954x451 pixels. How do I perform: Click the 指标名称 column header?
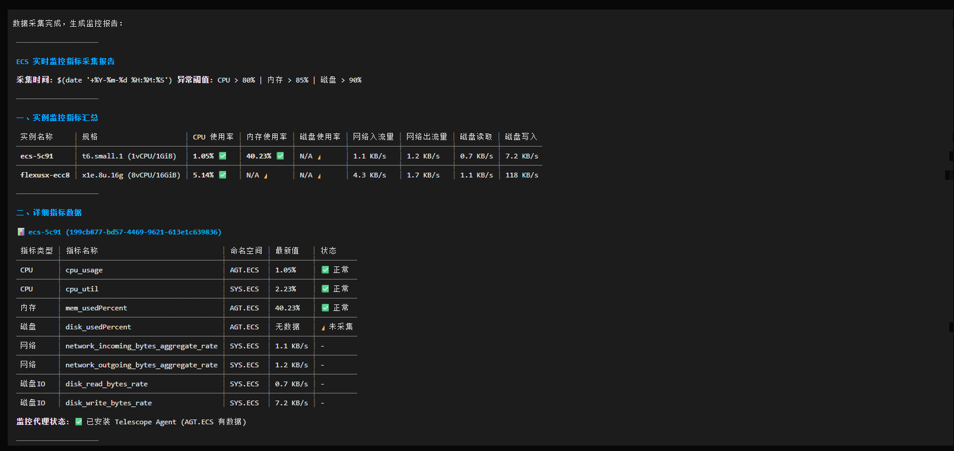(x=82, y=251)
